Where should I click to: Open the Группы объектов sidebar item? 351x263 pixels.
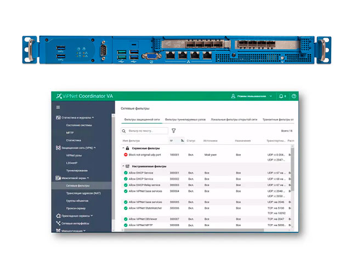click(x=78, y=201)
